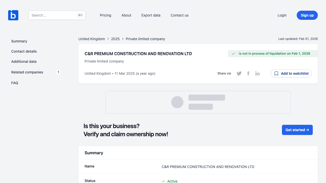Click the bookmark icon in watchlist button
Viewport: 326px width, 183px height.
pos(276,73)
